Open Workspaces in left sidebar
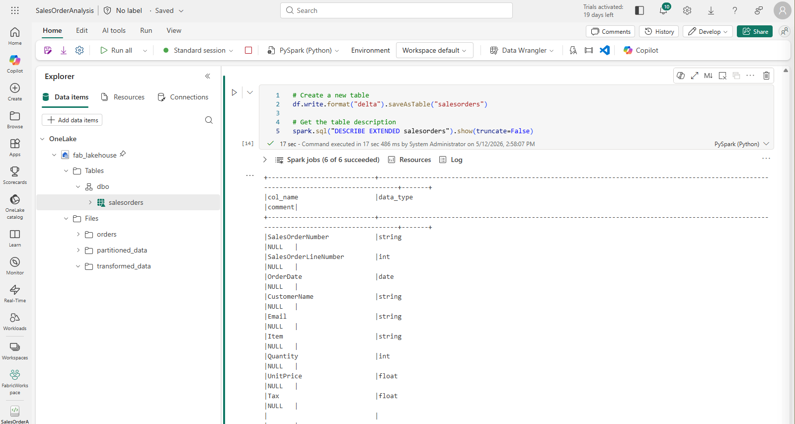 pyautogui.click(x=15, y=351)
